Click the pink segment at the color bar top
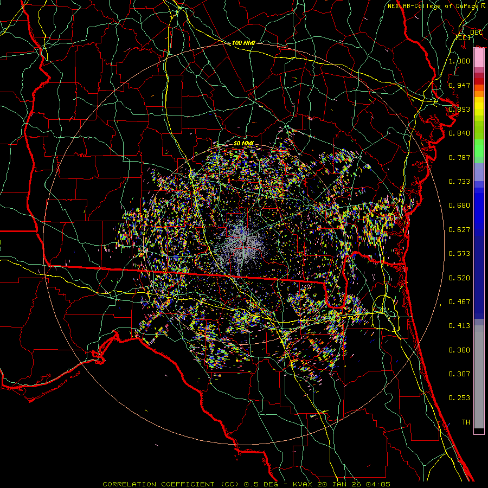The width and height of the screenshot is (488, 488). [x=479, y=58]
